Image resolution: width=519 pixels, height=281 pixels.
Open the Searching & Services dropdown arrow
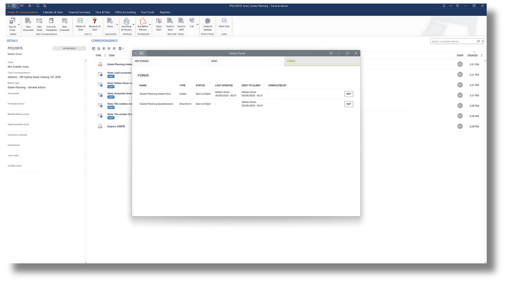pyautogui.click(x=133, y=25)
